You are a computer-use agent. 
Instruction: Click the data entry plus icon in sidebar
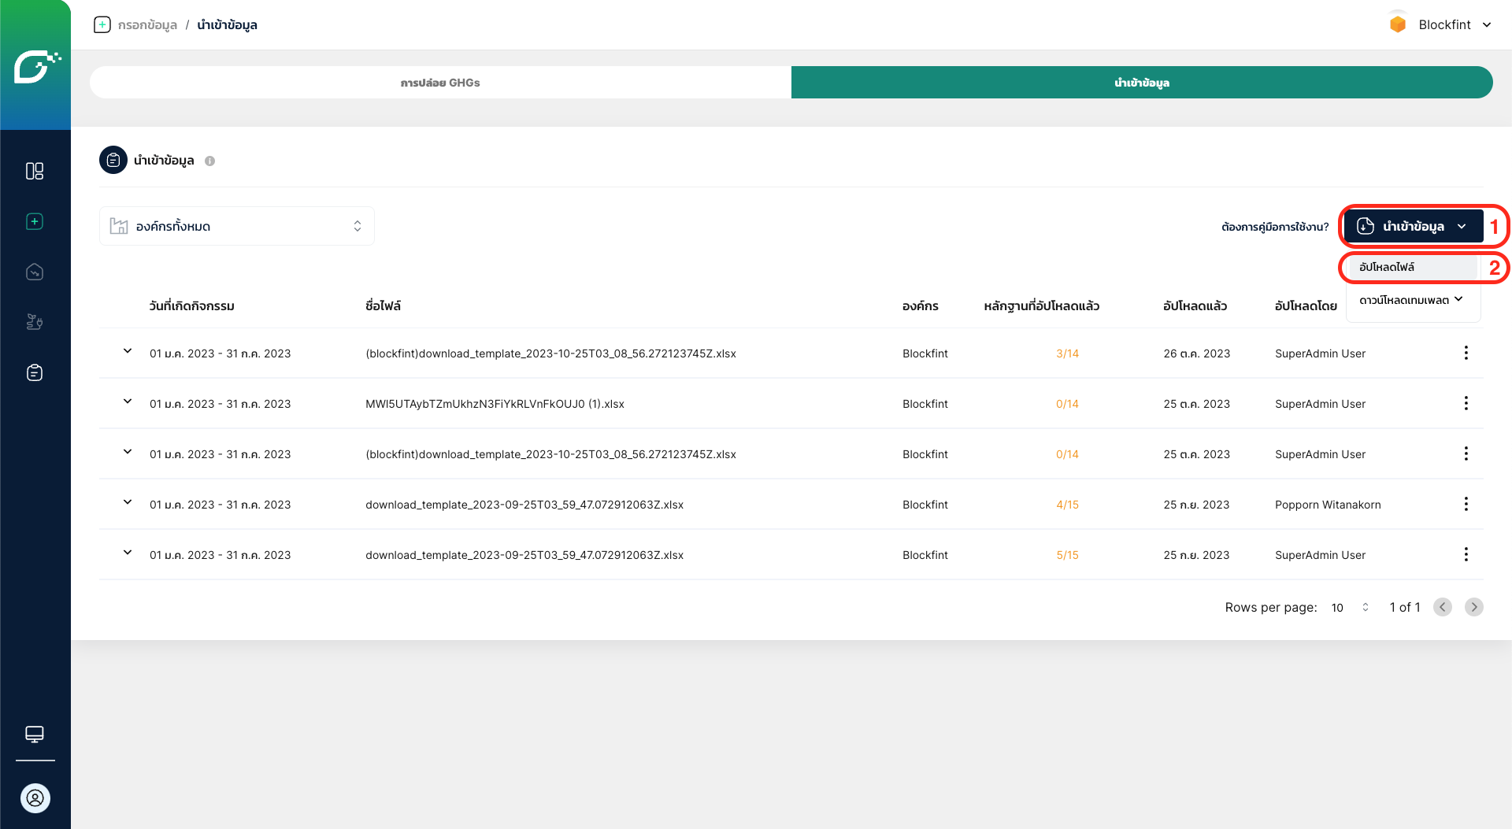(35, 221)
